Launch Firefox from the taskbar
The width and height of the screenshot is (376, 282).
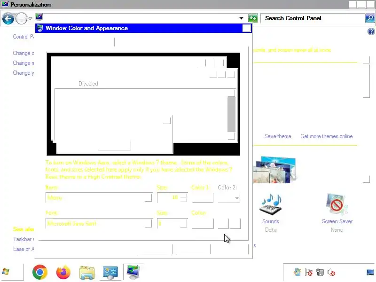point(63,272)
